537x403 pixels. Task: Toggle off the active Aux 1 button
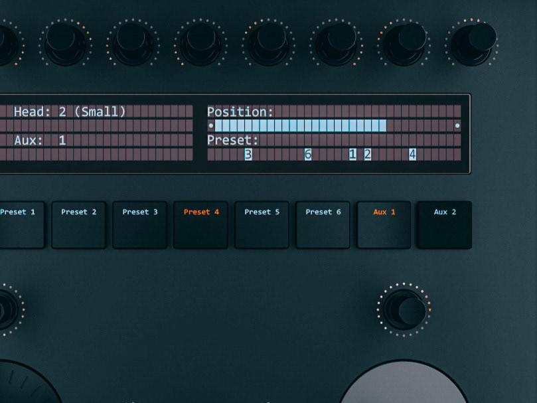(384, 224)
